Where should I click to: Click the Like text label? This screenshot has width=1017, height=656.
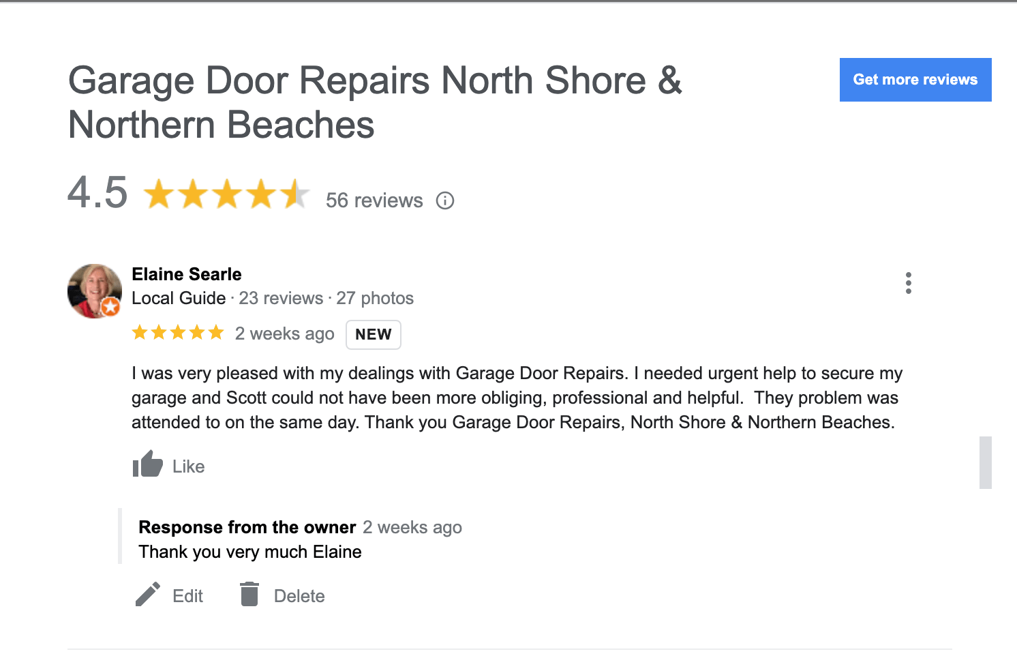188,466
